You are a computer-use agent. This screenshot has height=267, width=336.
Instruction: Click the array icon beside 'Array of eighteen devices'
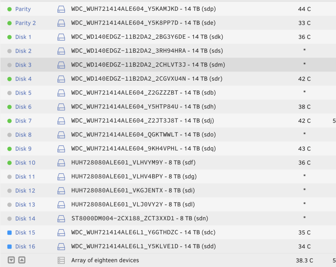point(61,260)
